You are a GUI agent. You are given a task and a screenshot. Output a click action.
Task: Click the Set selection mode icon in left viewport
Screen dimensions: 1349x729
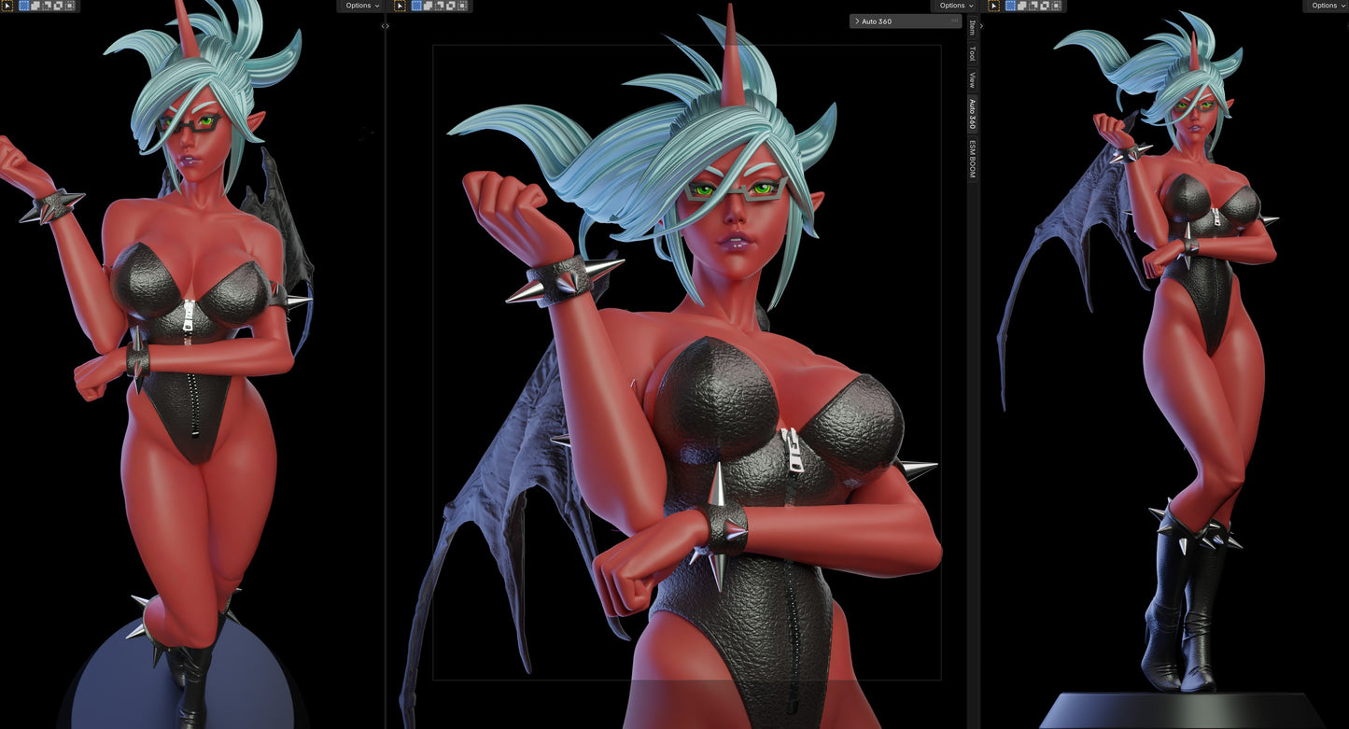pyautogui.click(x=24, y=6)
